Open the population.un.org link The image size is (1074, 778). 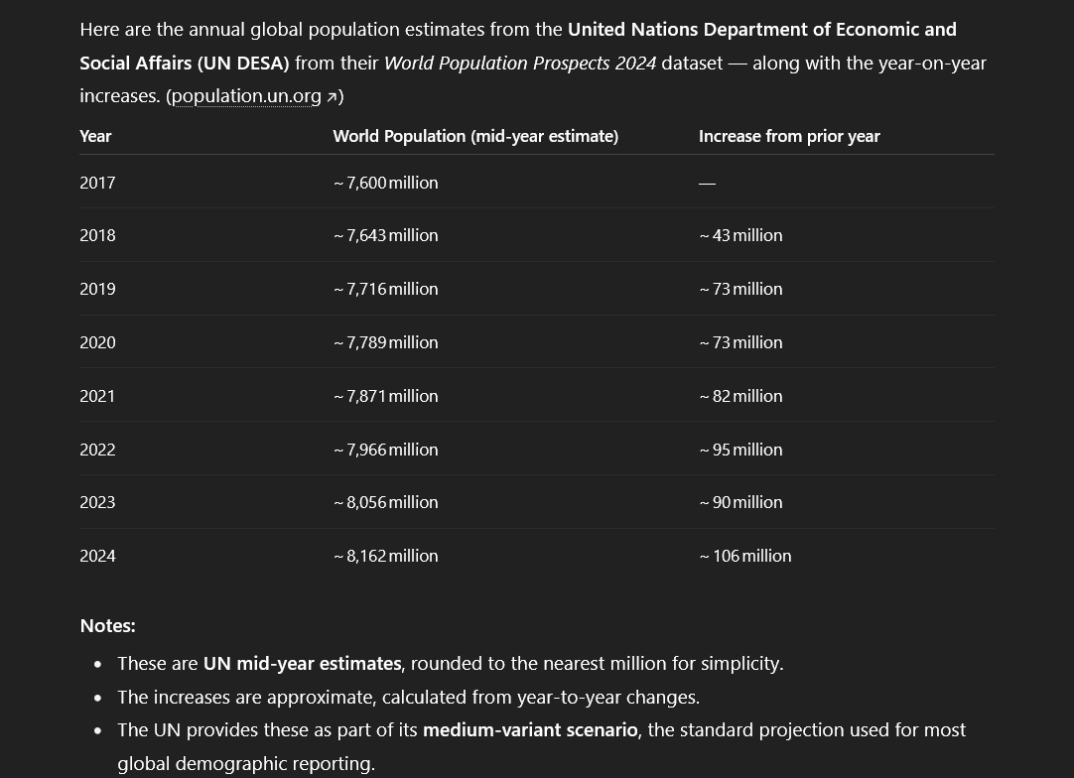[246, 96]
